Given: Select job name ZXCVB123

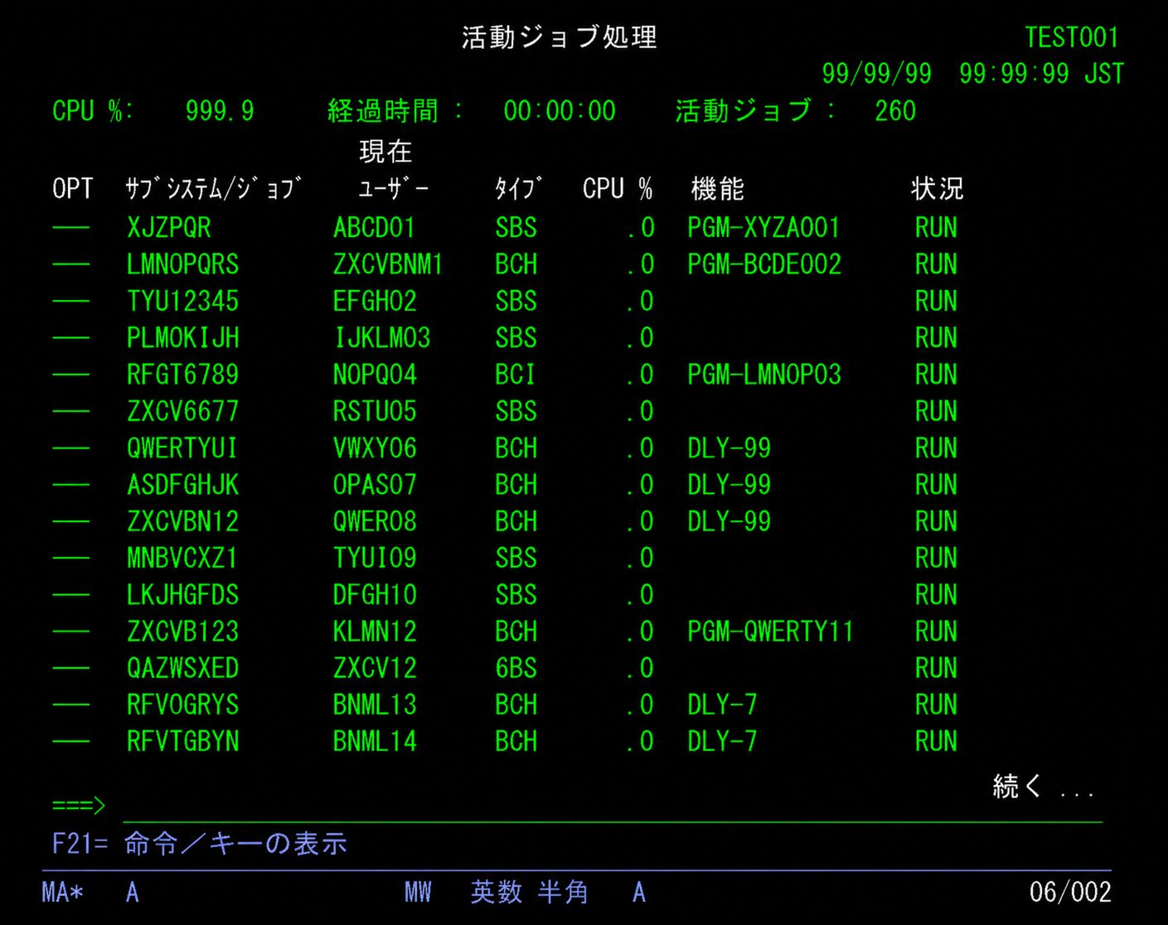Looking at the screenshot, I should tap(183, 632).
